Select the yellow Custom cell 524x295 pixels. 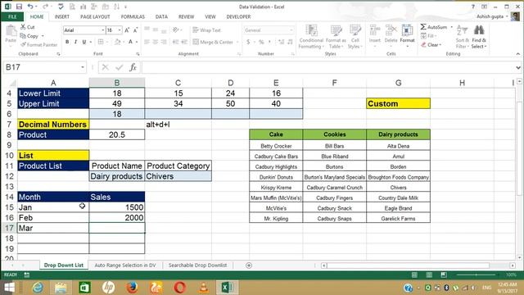399,104
